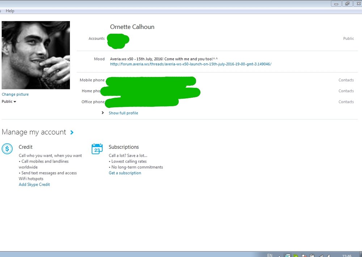Click the green checkmark tray icon
362x257 pixels.
(295, 256)
